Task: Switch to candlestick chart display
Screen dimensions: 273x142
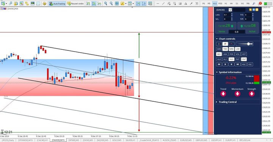Action: (x=94, y=3)
